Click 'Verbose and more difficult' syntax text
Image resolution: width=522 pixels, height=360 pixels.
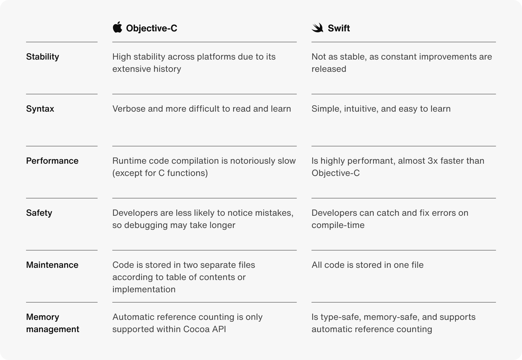click(x=202, y=109)
